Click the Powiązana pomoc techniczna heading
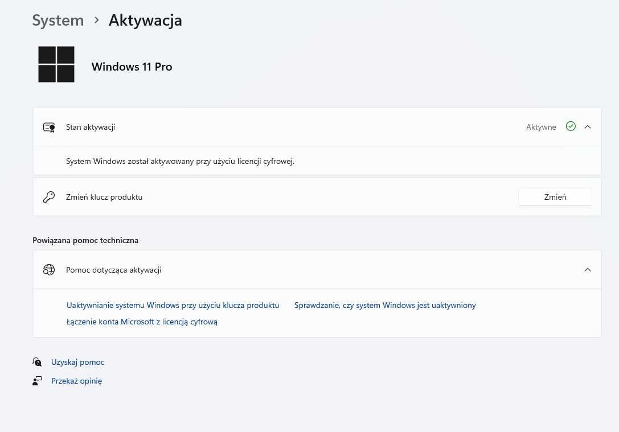619x432 pixels. [85, 240]
